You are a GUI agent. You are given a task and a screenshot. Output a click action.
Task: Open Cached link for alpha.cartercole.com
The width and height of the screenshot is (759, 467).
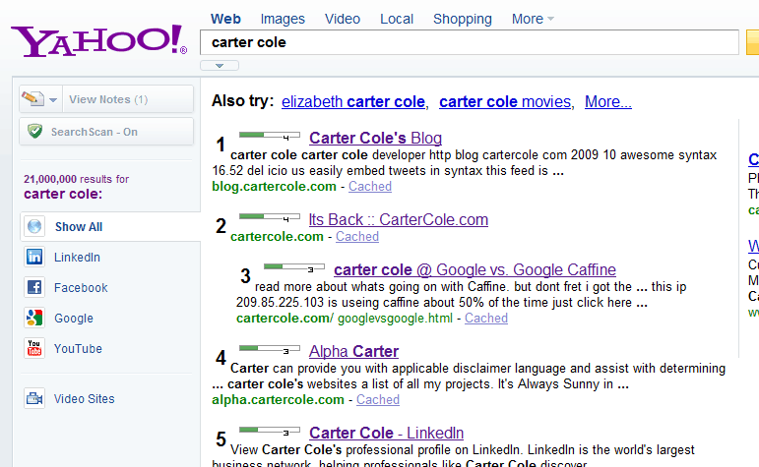click(x=378, y=400)
